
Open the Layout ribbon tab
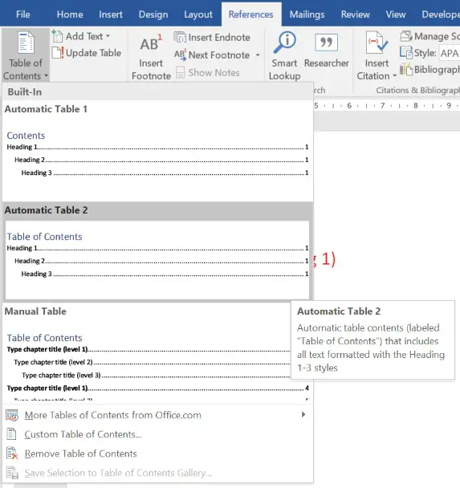click(x=198, y=14)
